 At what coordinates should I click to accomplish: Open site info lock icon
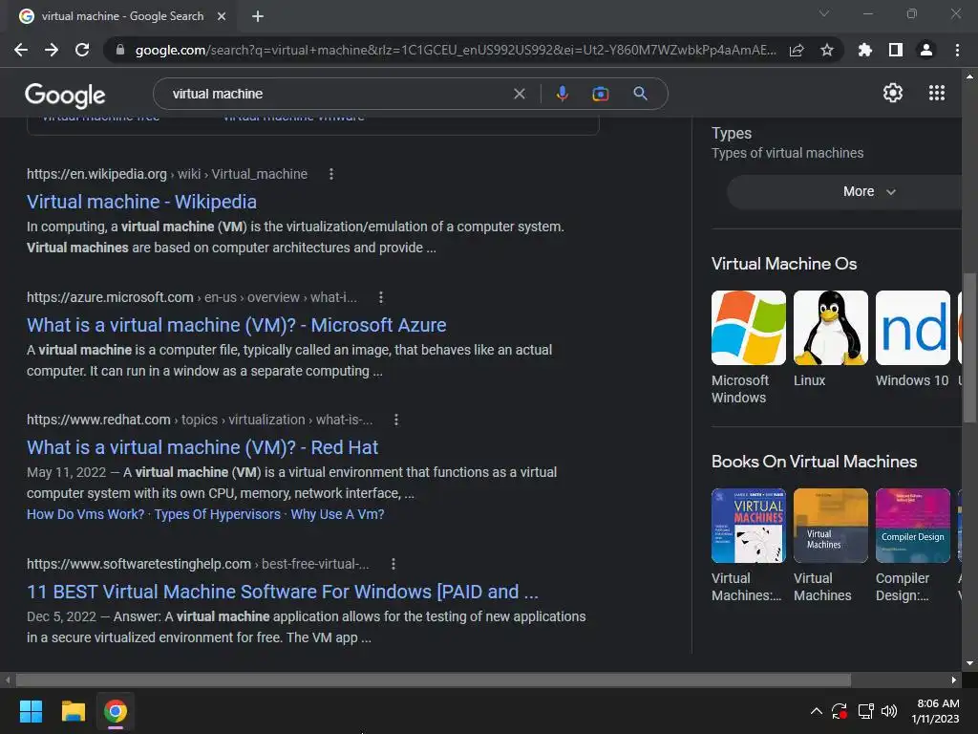coord(120,50)
